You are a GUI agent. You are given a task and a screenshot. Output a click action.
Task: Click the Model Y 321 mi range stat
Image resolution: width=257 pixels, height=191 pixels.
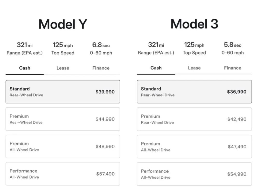click(x=25, y=49)
